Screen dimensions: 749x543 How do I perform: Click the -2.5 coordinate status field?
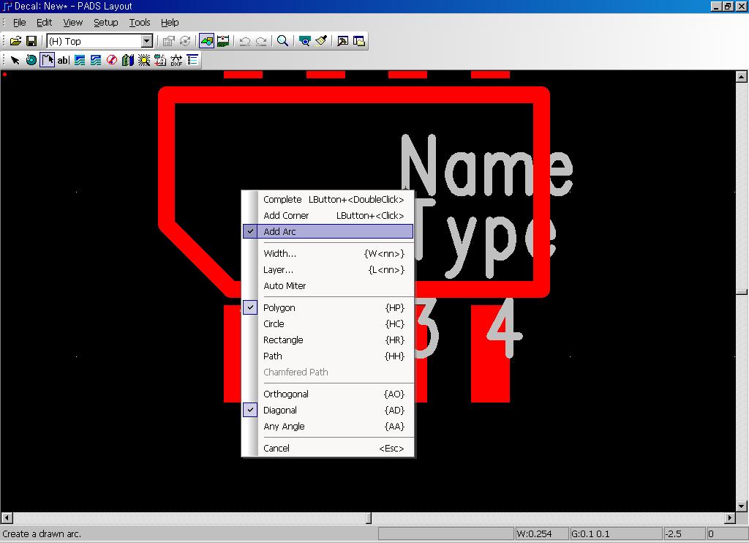pos(684,534)
